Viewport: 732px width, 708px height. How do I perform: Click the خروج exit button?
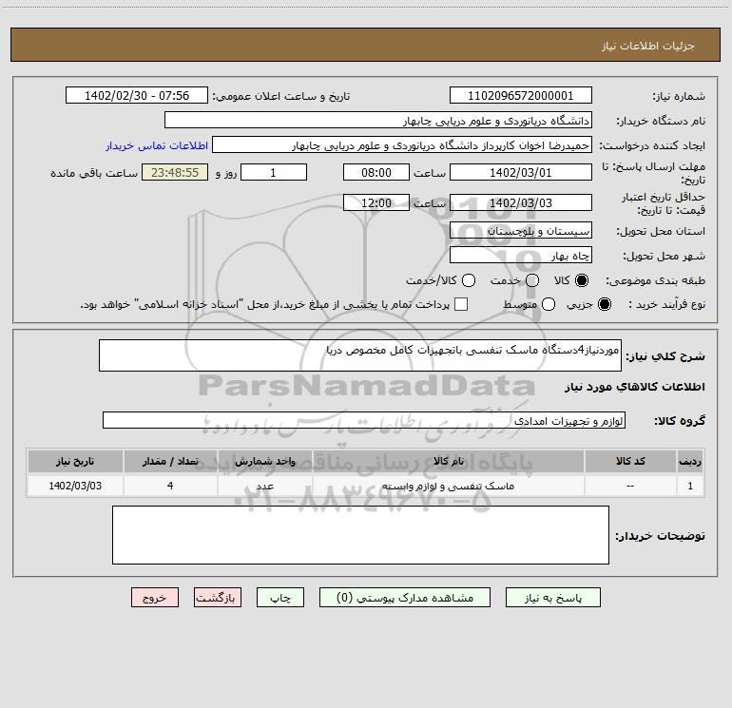coord(155,598)
